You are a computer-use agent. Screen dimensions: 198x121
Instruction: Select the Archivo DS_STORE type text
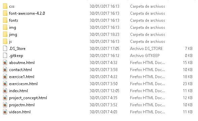[x=146, y=49]
